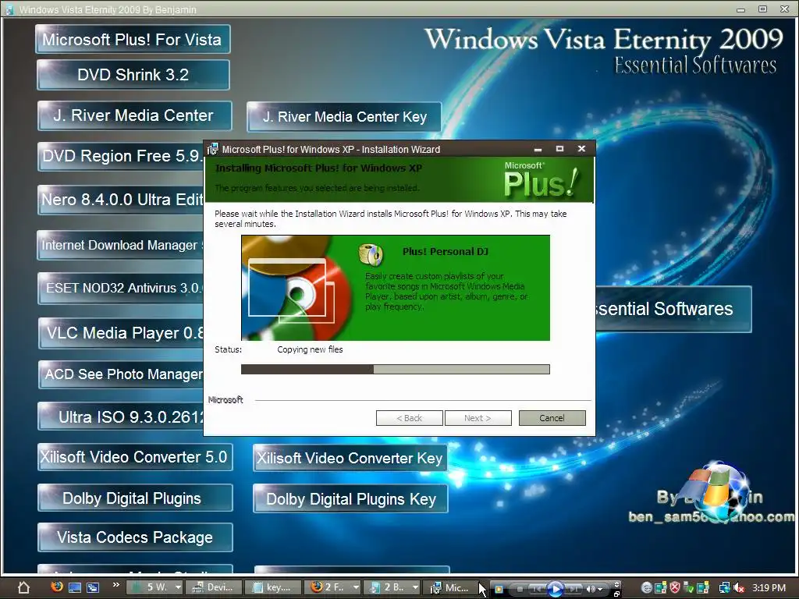
Task: Restore the media player from the toolbar
Action: point(616,594)
